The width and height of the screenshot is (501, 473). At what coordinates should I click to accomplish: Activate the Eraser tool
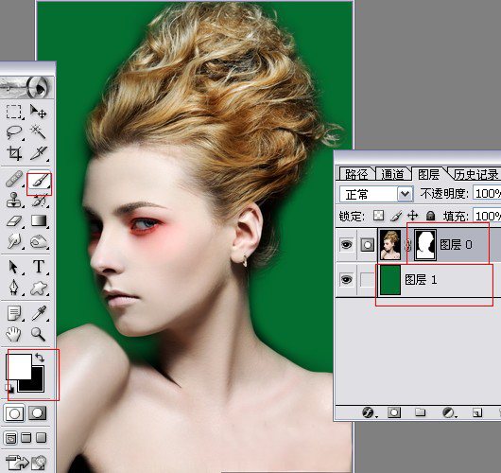pyautogui.click(x=14, y=220)
